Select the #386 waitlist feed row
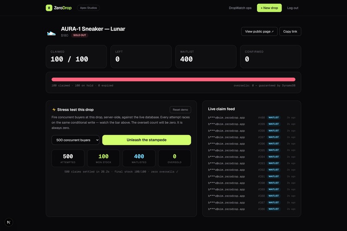Screen dimensions: 347x231 coord(251,209)
